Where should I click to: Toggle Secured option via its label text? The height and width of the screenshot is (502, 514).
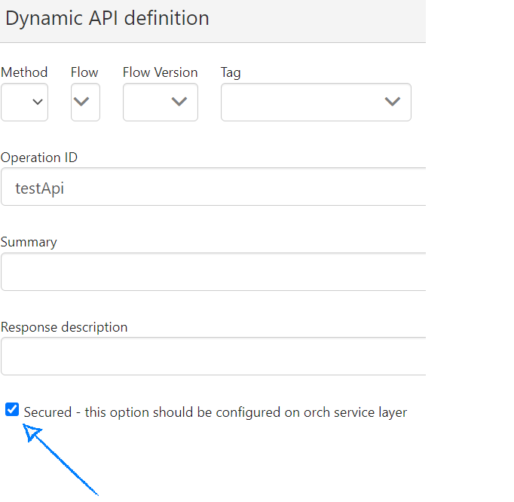coord(215,412)
